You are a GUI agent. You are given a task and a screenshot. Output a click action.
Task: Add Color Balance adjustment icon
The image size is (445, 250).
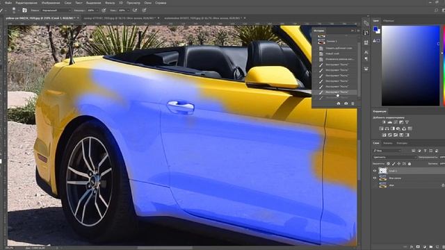[x=387, y=128]
